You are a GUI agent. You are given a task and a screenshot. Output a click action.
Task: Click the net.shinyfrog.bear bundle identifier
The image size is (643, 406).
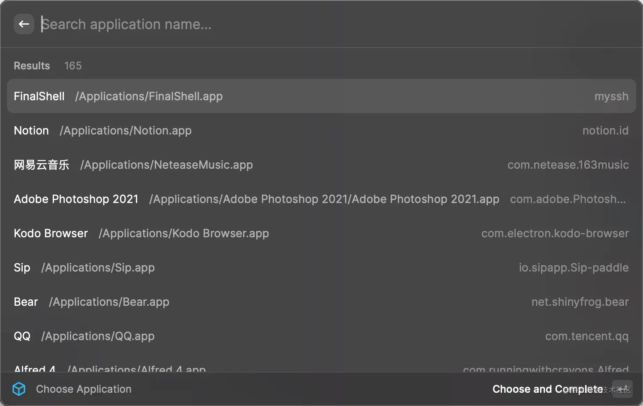click(x=580, y=302)
